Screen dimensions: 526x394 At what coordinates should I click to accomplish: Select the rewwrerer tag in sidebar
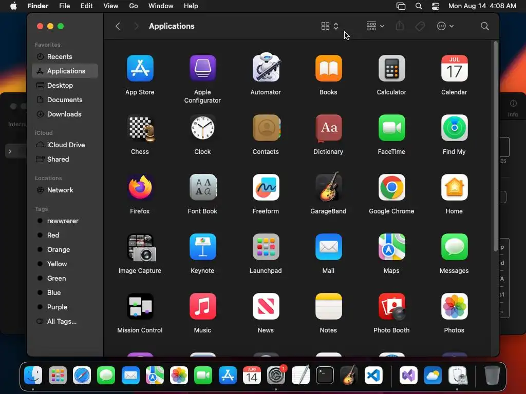[x=65, y=221]
